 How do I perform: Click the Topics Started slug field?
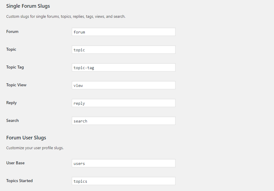point(123,181)
